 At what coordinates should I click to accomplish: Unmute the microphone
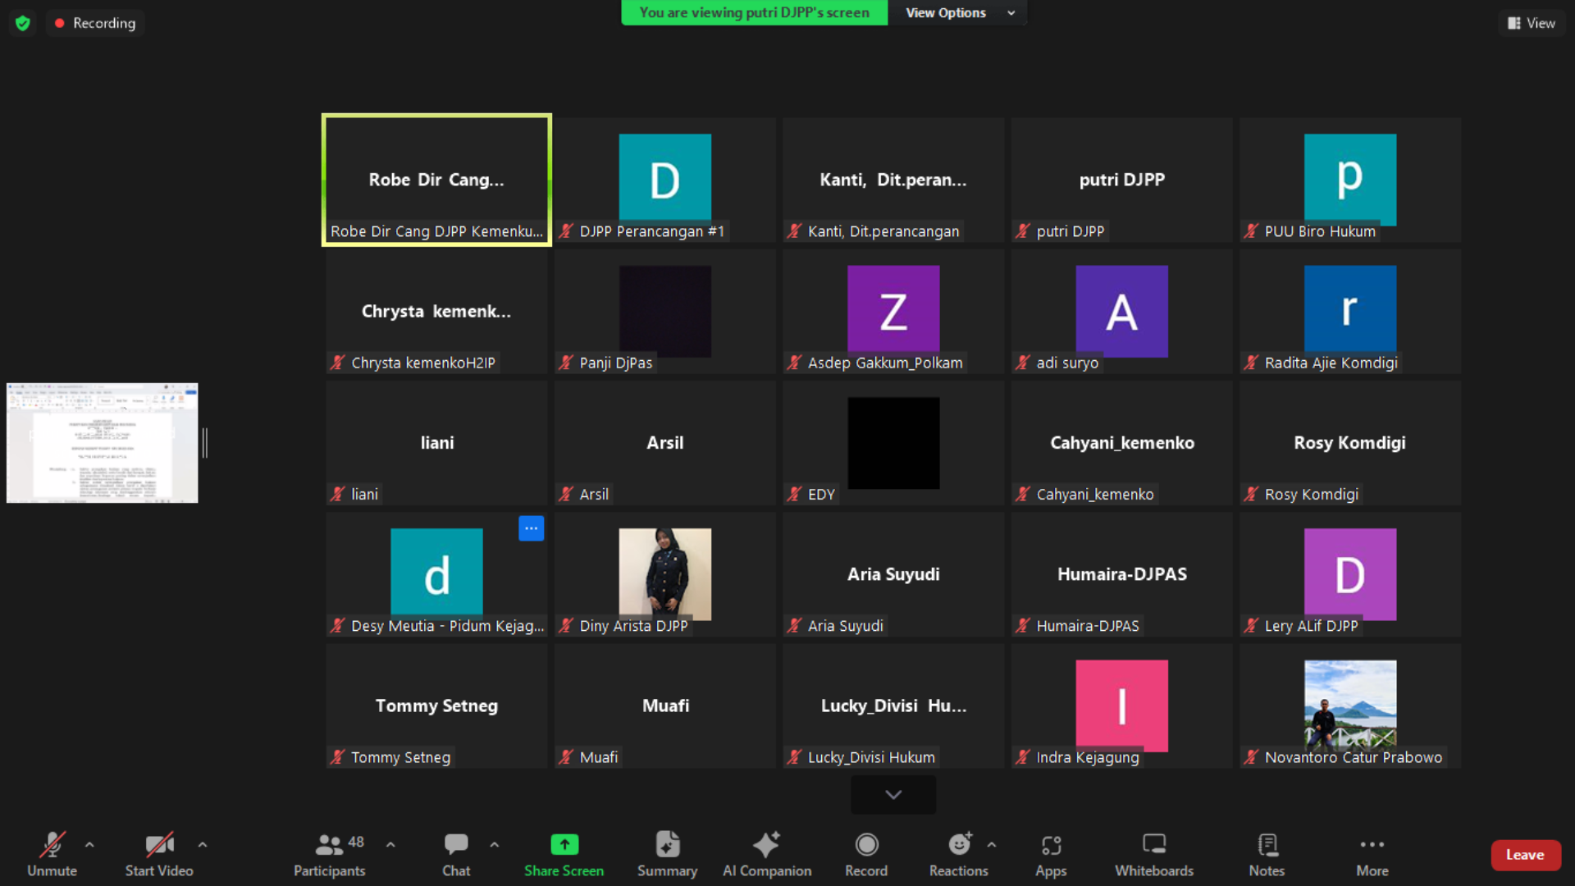52,845
